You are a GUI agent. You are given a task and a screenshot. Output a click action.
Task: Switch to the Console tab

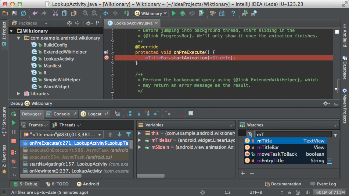(61, 114)
